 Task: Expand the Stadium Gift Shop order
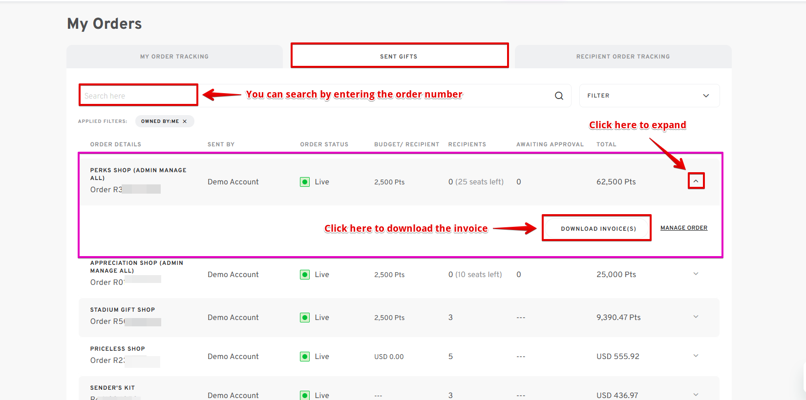tap(696, 317)
